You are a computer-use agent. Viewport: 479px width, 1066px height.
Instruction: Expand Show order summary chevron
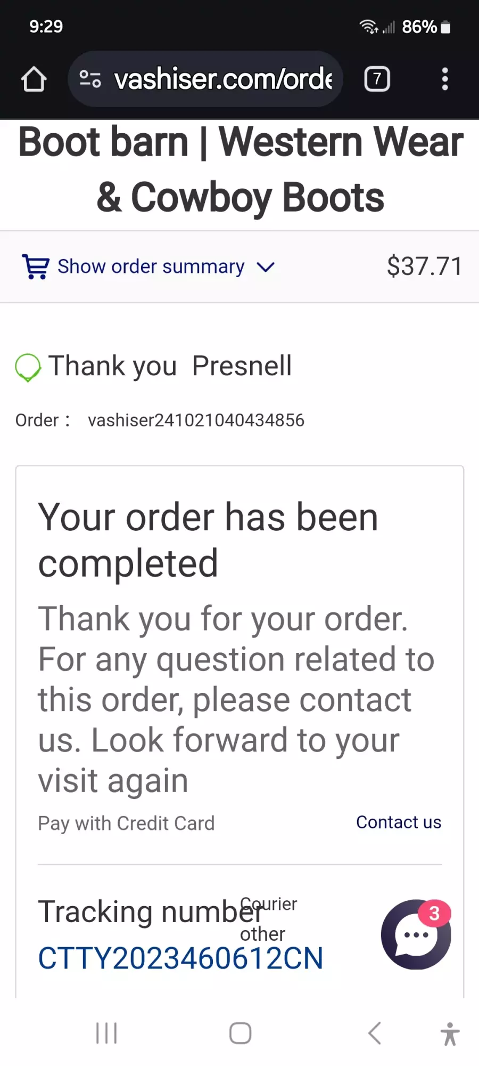[266, 266]
